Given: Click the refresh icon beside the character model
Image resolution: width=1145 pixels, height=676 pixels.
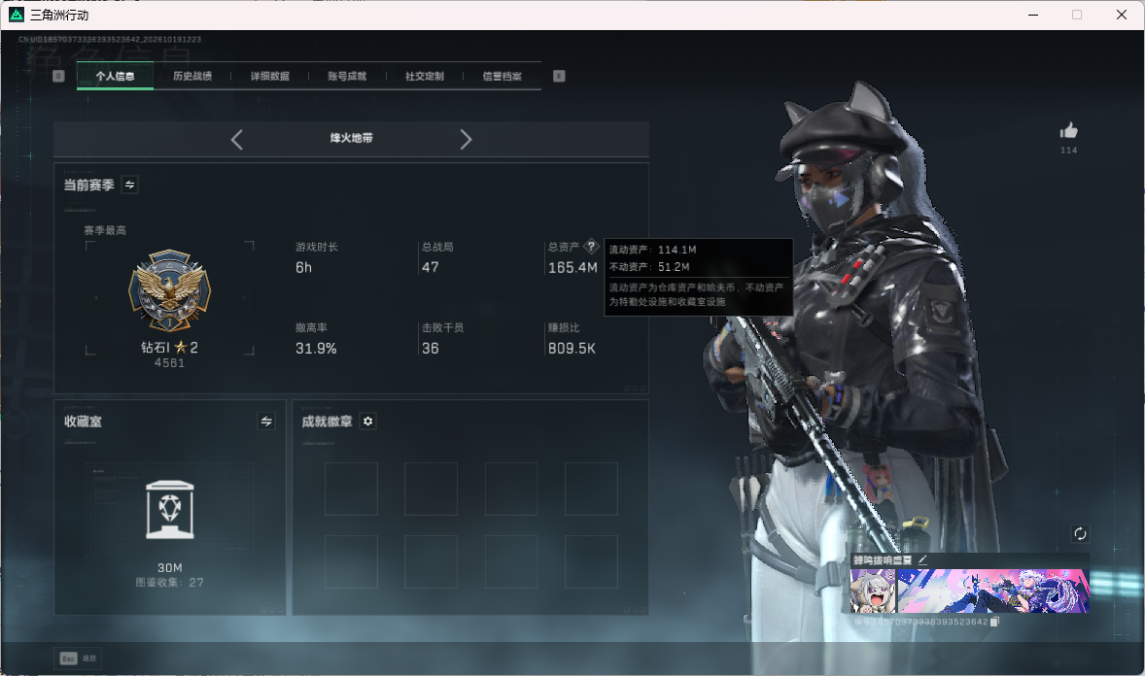Looking at the screenshot, I should click(x=1080, y=533).
